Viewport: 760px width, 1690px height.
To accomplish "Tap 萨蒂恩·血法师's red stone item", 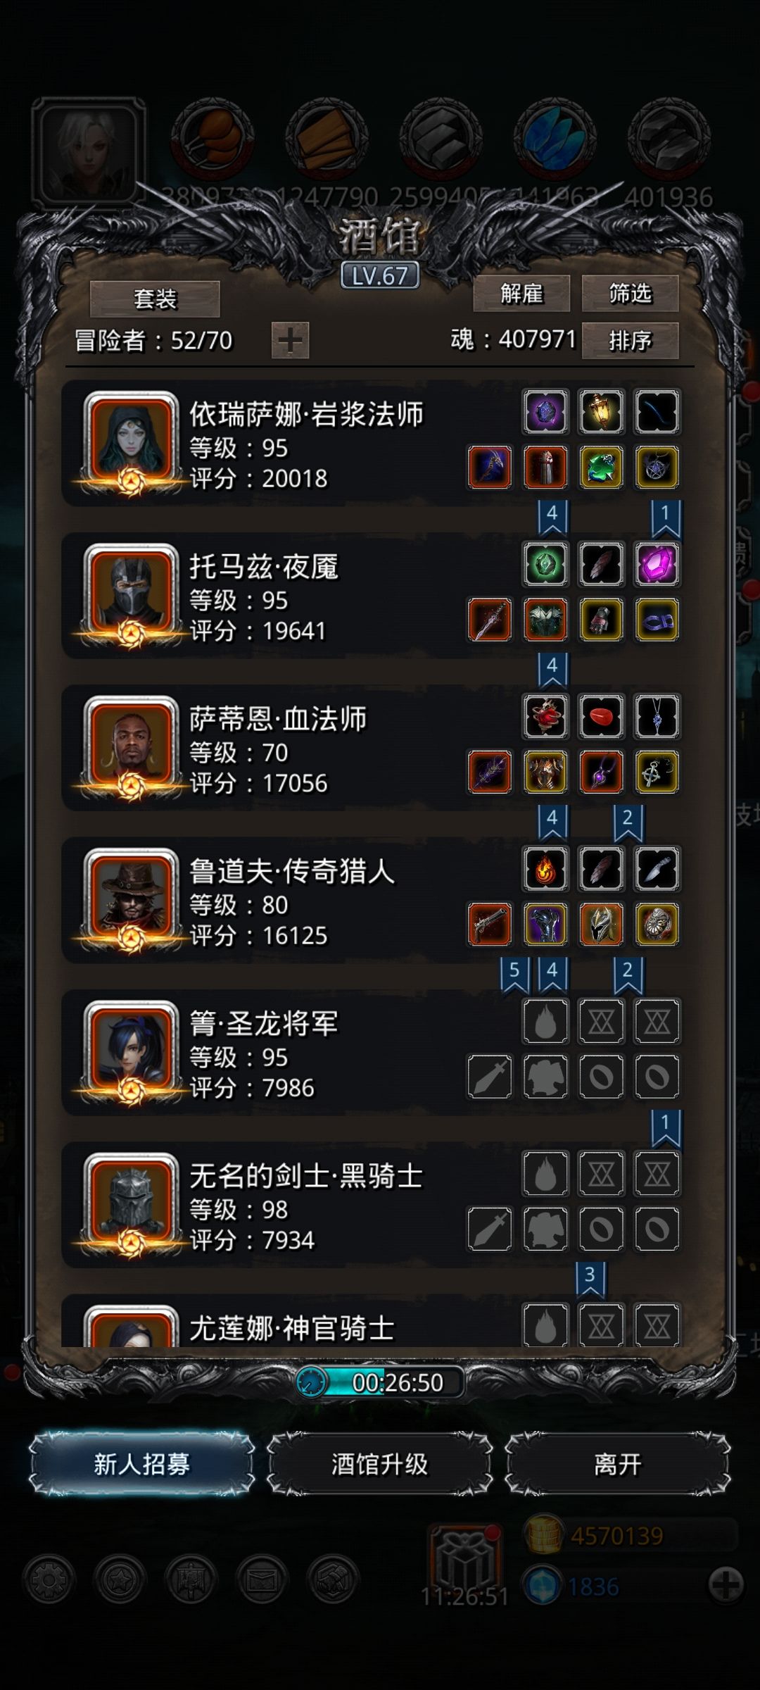I will pyautogui.click(x=601, y=717).
